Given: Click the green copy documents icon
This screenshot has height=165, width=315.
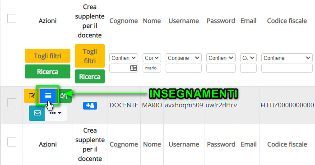Looking at the screenshot, I should [64, 96].
